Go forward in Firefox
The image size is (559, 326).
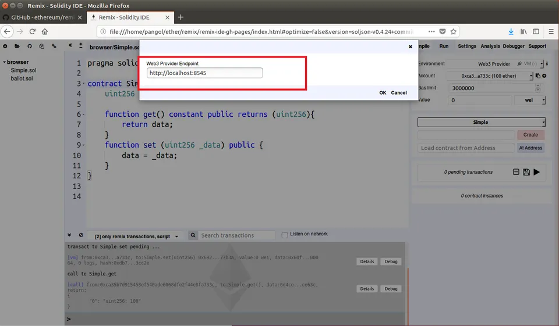coord(20,32)
